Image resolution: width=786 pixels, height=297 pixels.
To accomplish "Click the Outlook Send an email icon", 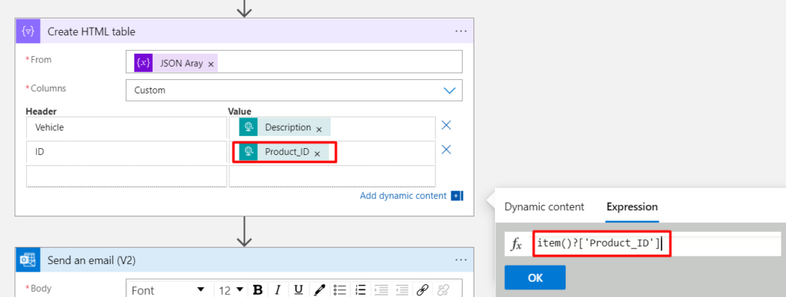I will coord(28,260).
